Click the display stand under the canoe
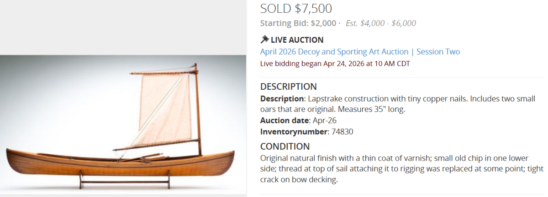Screen dimensions: 548x197 click(x=124, y=182)
